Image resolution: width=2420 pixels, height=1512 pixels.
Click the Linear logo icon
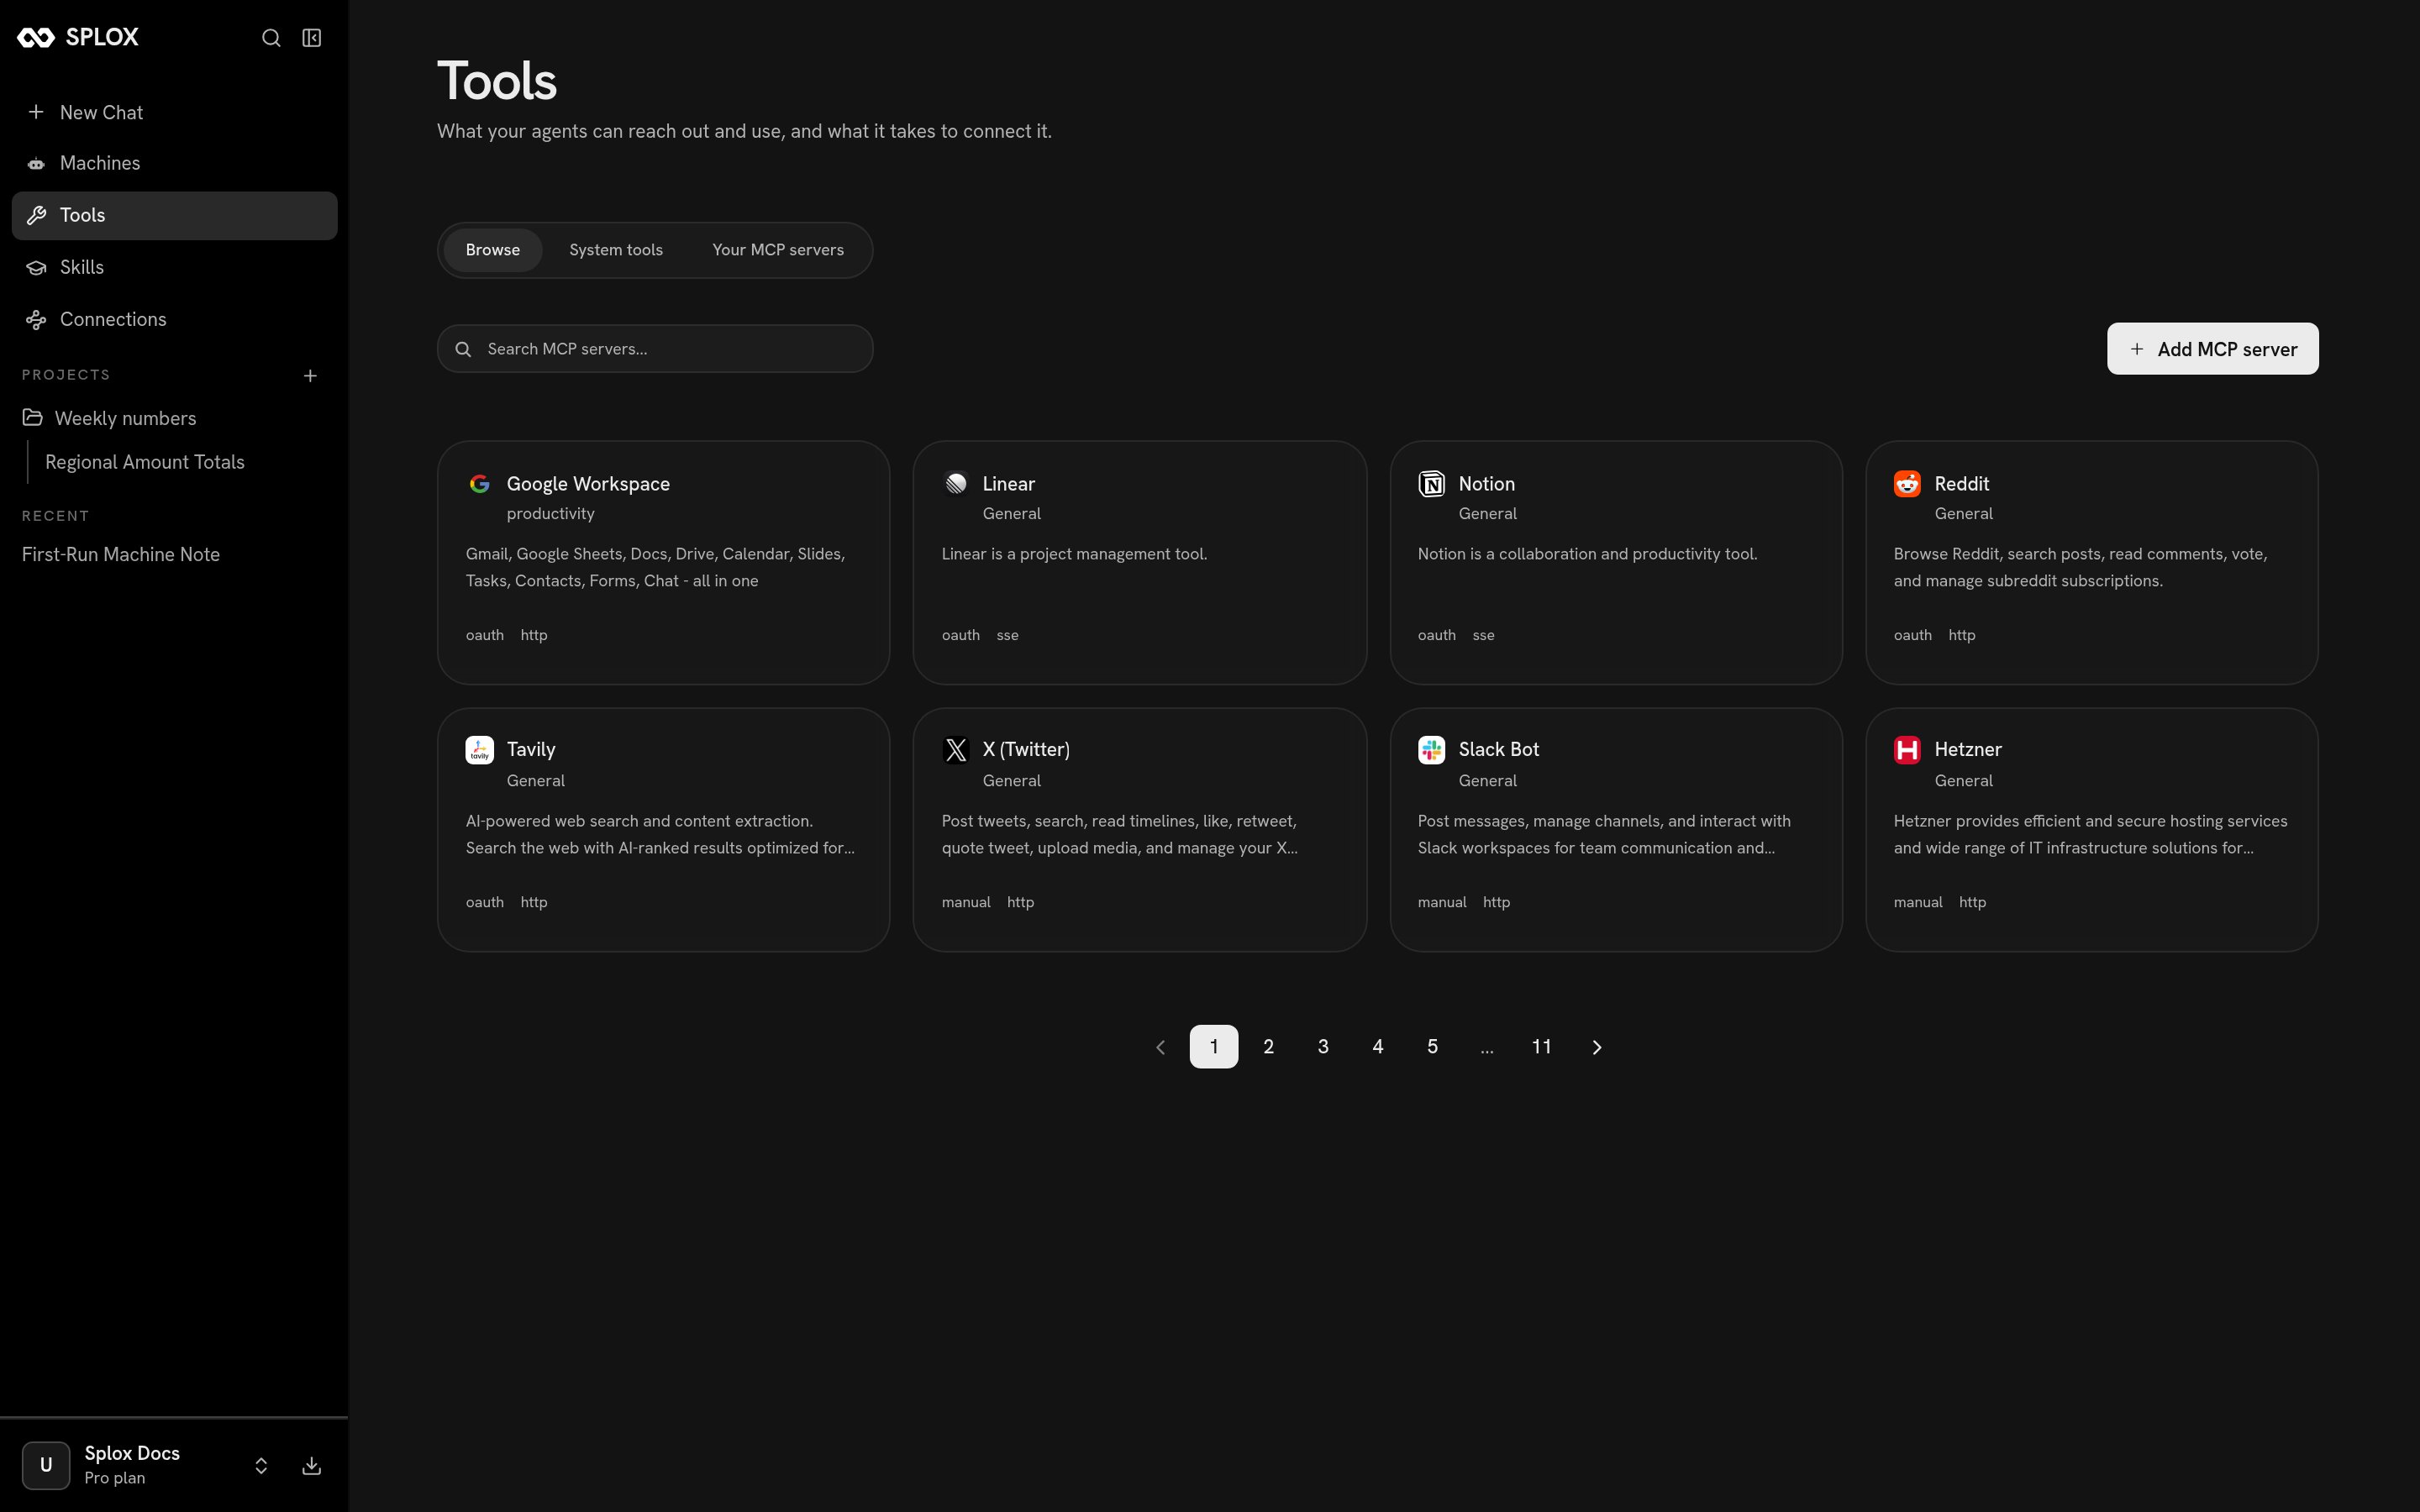pyautogui.click(x=956, y=484)
